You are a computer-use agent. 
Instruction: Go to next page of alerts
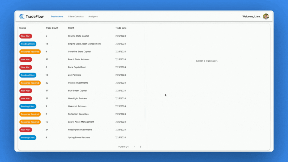click(140, 147)
